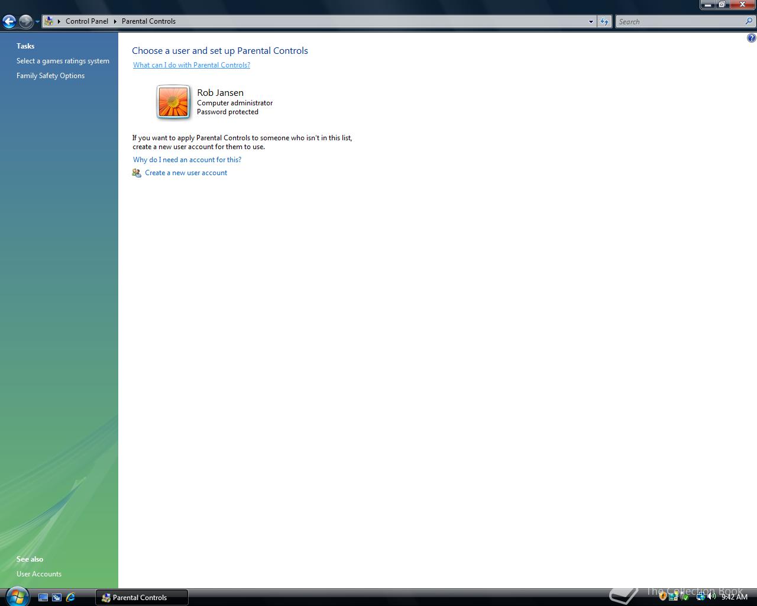The height and width of the screenshot is (606, 757).
Task: Open the network connection tray icon
Action: [x=701, y=597]
